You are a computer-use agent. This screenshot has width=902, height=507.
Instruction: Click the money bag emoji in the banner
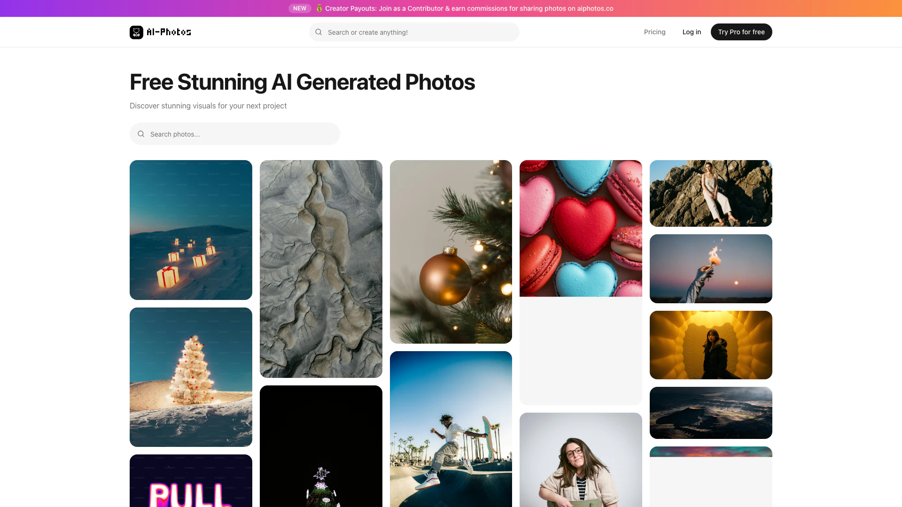(319, 8)
